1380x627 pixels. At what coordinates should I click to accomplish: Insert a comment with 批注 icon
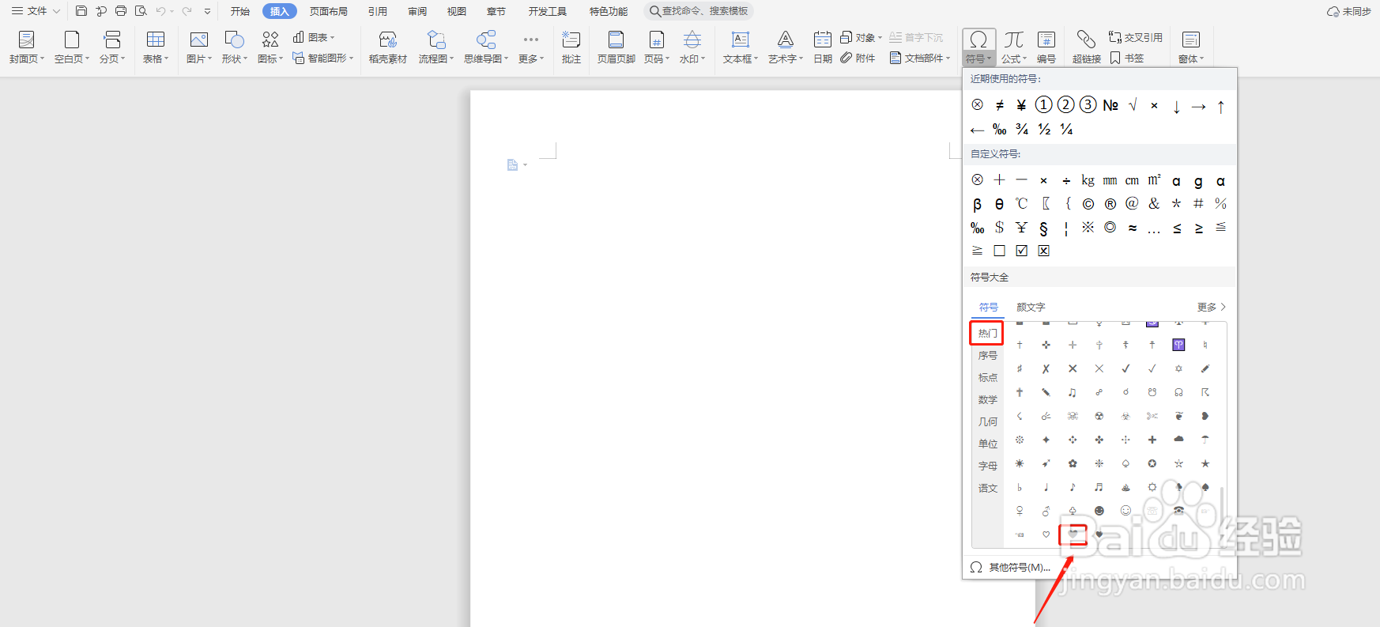point(571,47)
